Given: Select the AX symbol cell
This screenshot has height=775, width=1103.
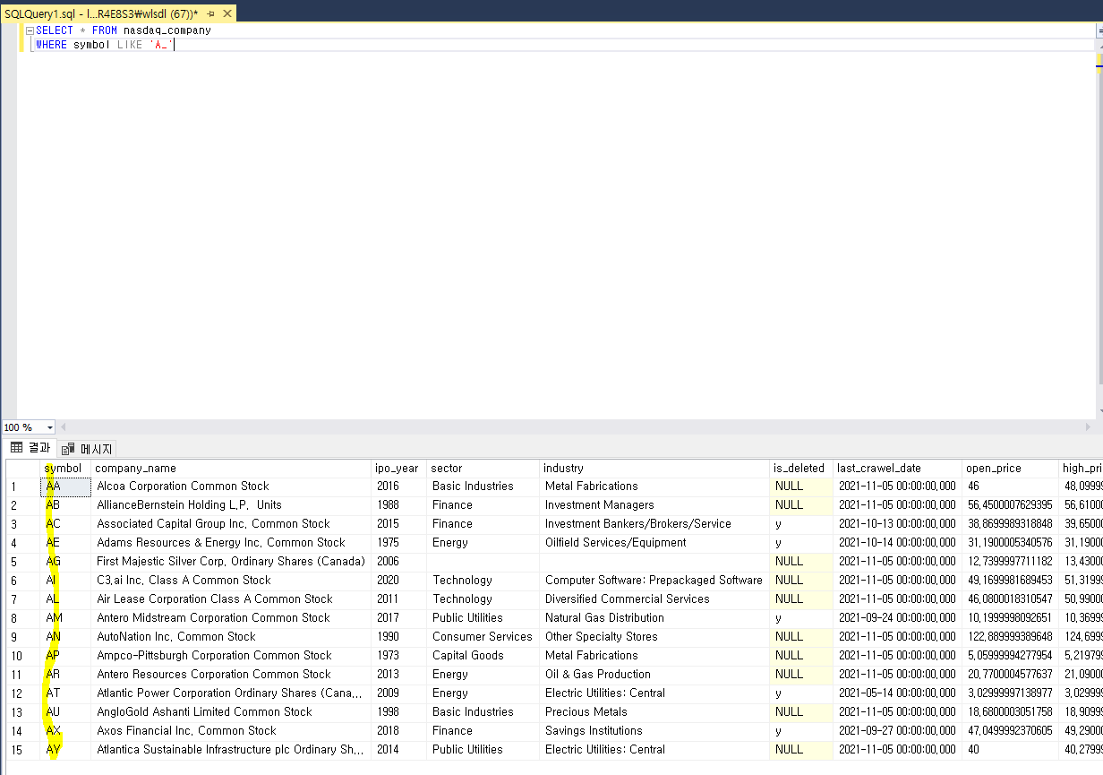Looking at the screenshot, I should pyautogui.click(x=65, y=731).
